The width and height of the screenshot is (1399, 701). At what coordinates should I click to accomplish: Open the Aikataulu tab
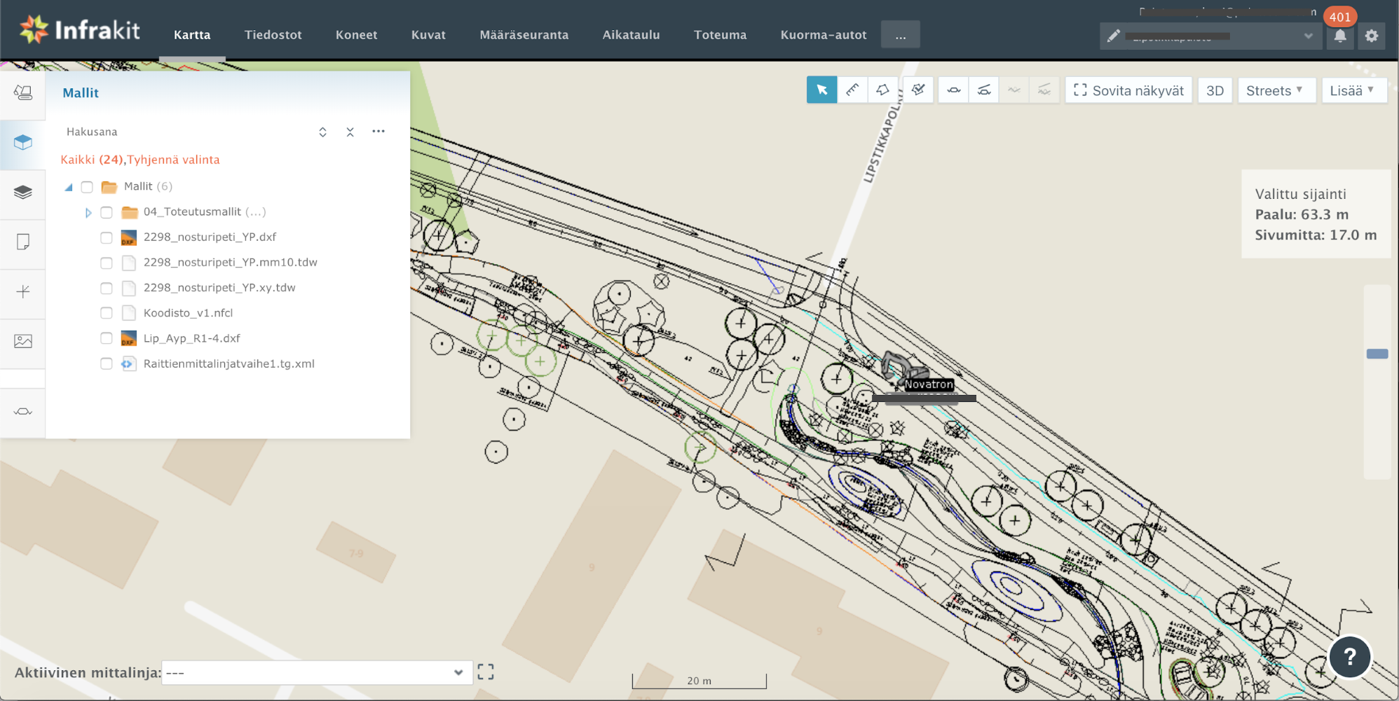631,35
